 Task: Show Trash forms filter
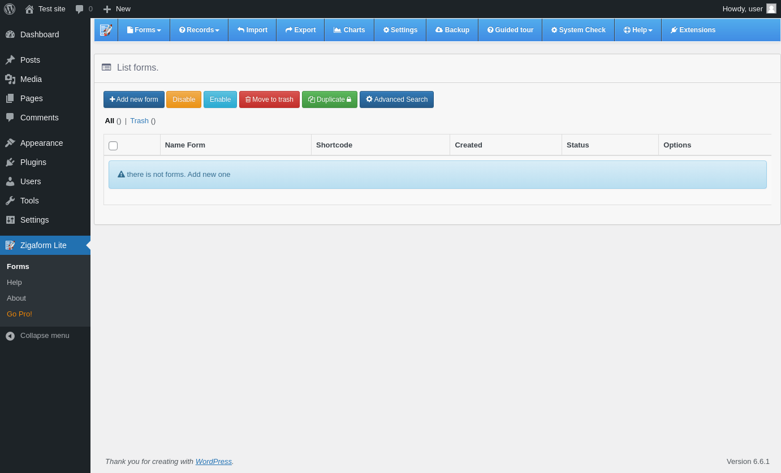[139, 120]
